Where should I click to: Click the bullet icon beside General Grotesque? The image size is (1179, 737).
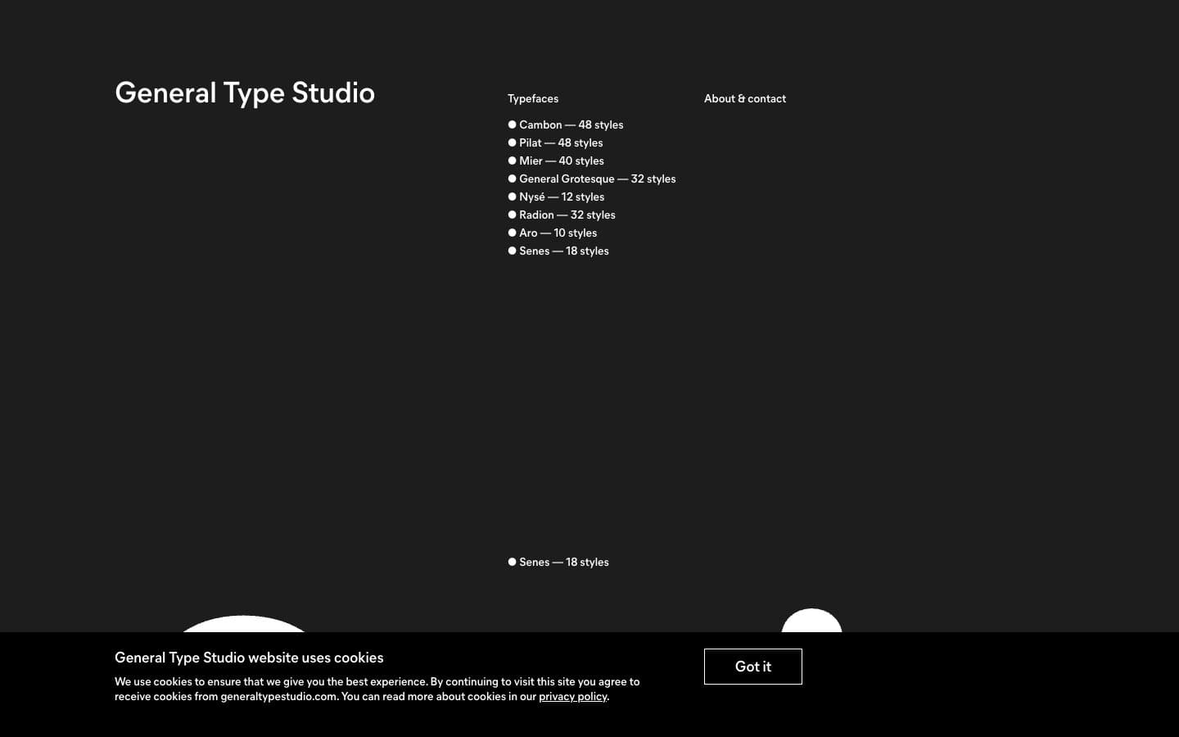click(x=513, y=179)
